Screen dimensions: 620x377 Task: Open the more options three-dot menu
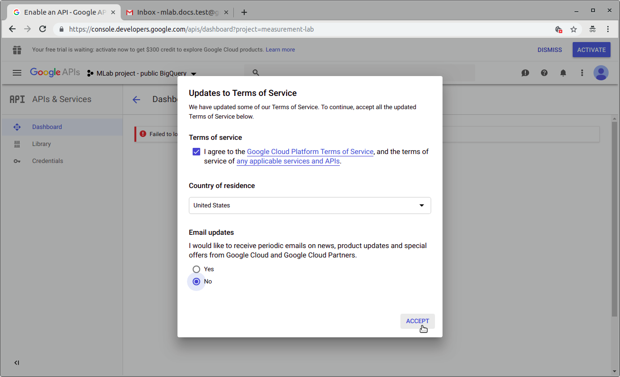pos(582,73)
